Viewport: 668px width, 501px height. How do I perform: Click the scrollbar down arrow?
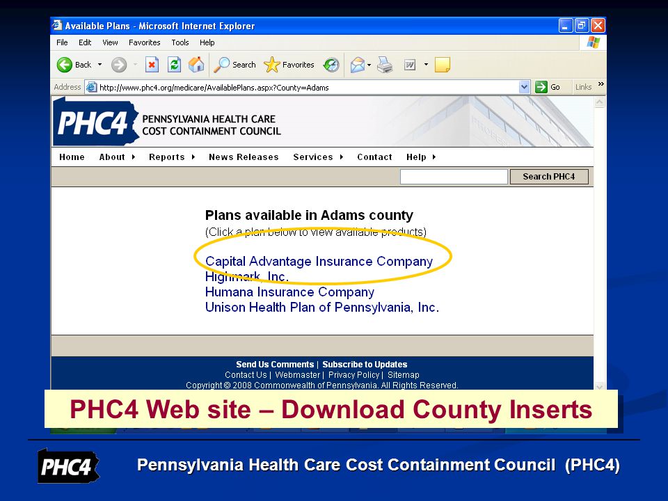(600, 386)
